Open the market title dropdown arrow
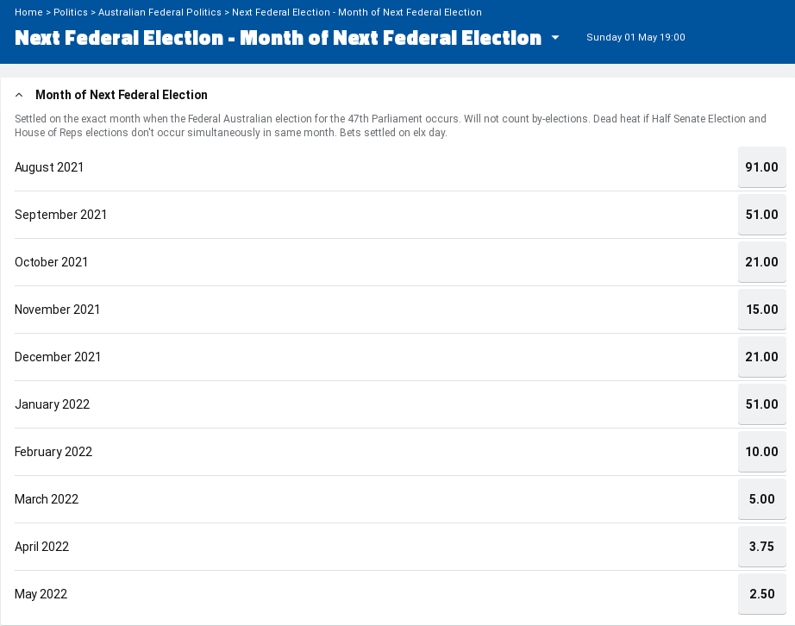 click(x=555, y=38)
